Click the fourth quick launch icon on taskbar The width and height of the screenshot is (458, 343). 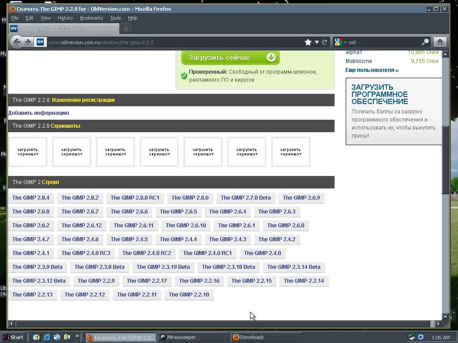click(67, 338)
